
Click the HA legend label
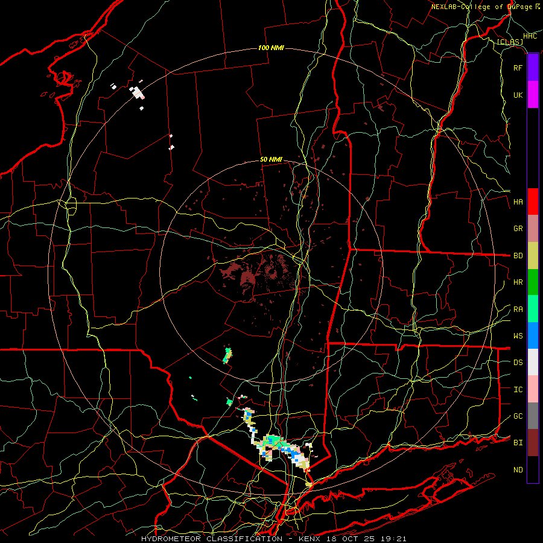(x=518, y=202)
